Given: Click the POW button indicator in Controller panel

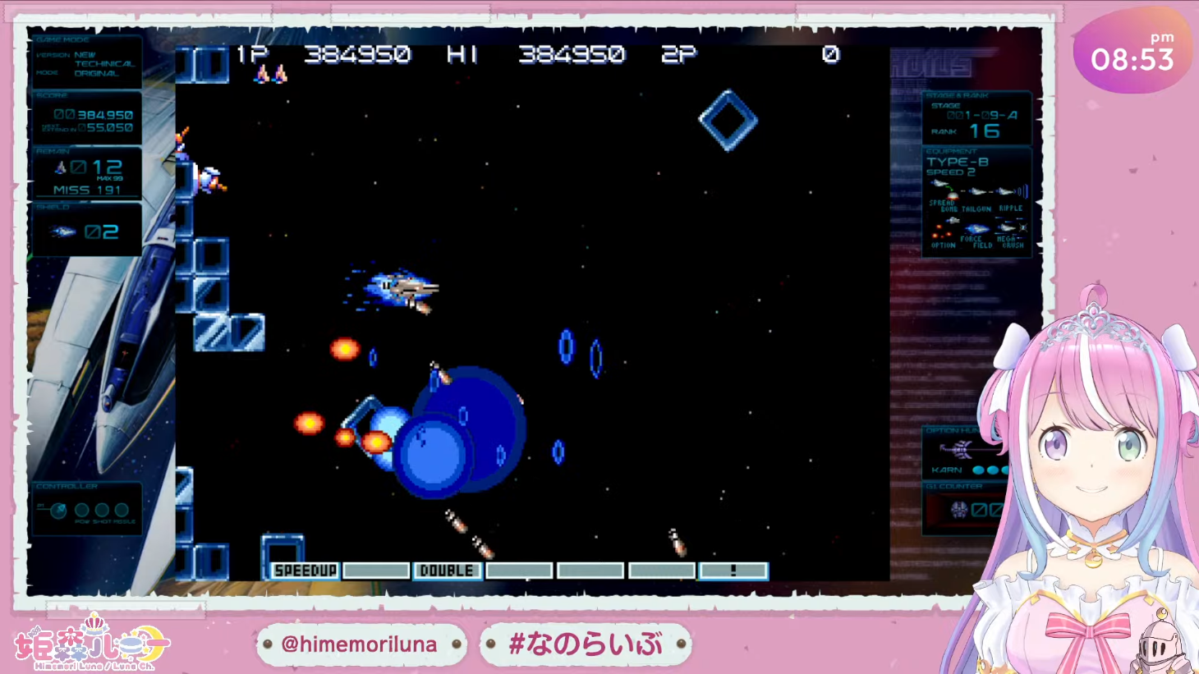Looking at the screenshot, I should 82,511.
